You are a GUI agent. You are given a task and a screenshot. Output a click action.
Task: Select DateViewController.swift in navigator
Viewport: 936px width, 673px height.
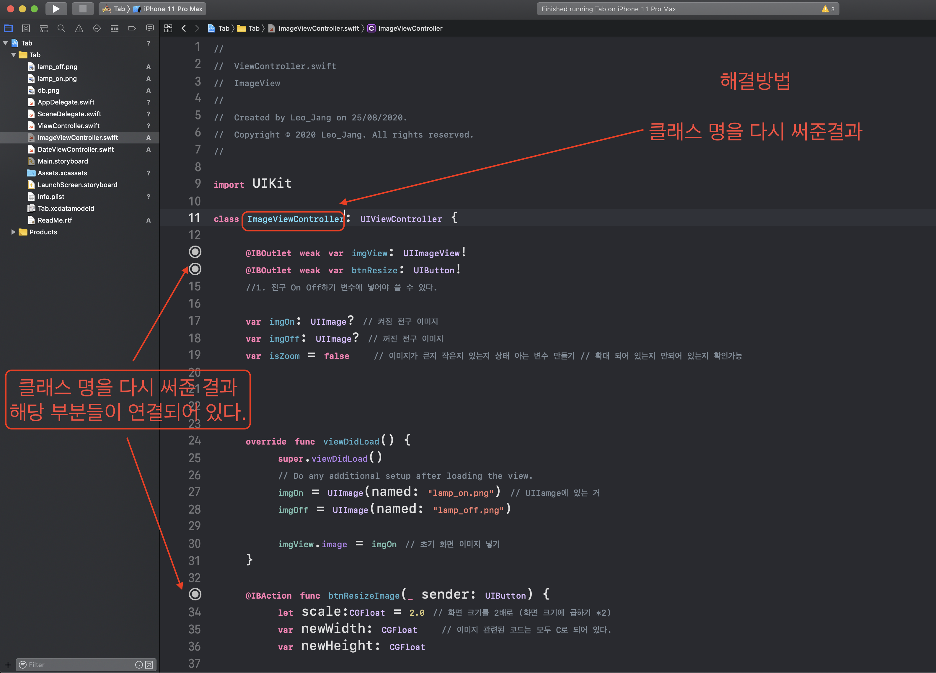[76, 149]
